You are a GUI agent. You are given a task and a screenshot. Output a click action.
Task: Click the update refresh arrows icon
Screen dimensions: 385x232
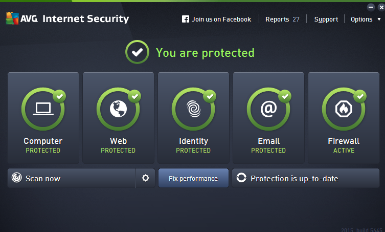point(241,178)
